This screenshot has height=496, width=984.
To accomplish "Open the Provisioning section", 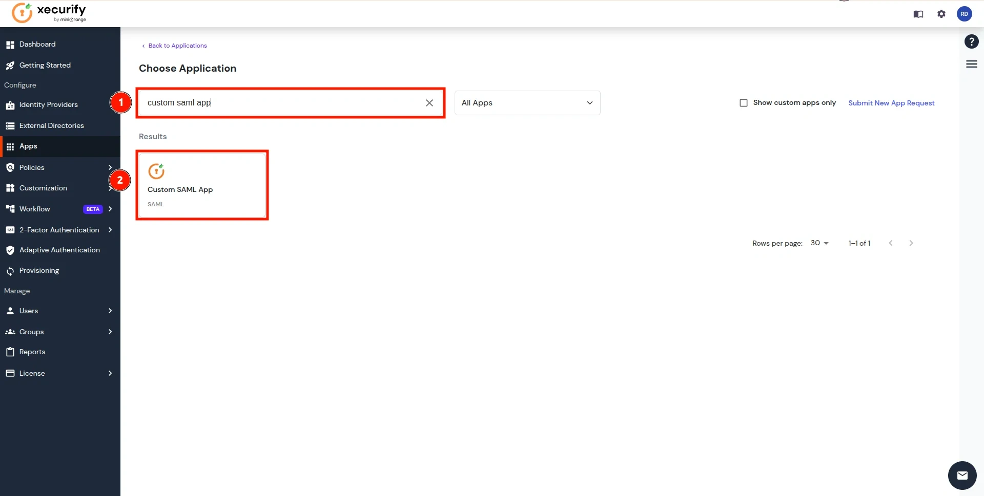I will coord(39,270).
